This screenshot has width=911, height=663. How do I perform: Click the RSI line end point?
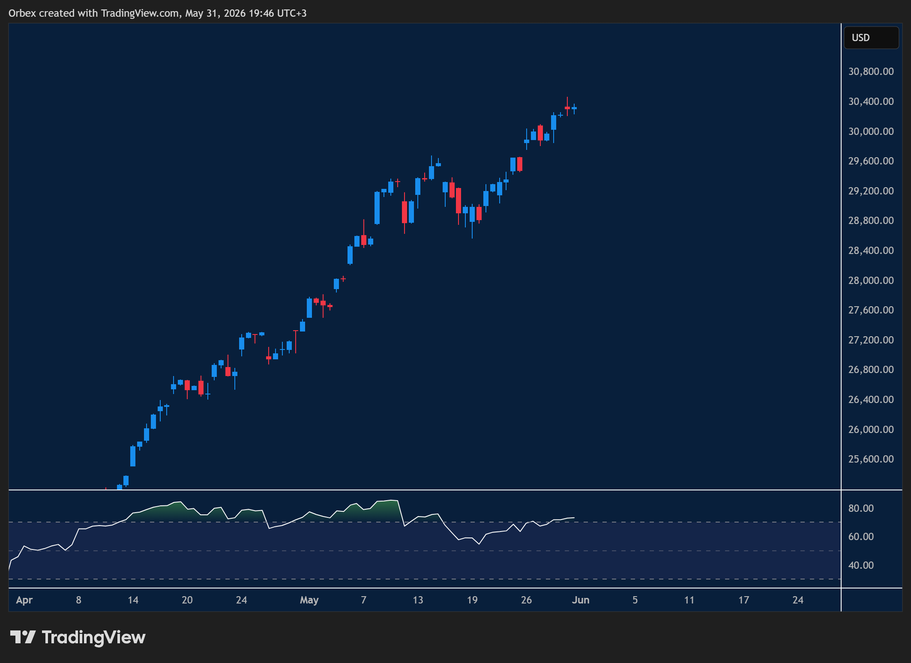click(x=574, y=518)
